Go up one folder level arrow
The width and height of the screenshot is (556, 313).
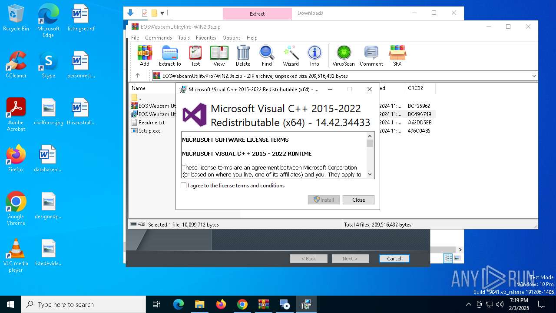[138, 76]
